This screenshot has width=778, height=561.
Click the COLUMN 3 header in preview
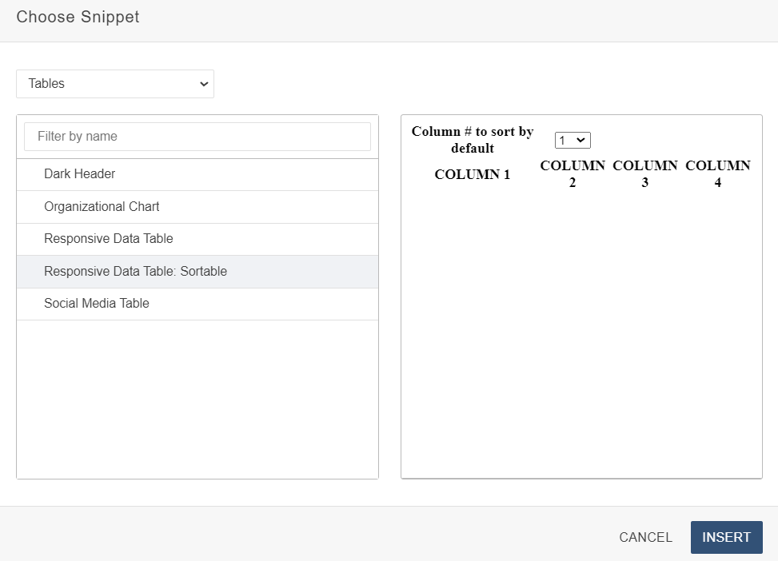tap(644, 173)
